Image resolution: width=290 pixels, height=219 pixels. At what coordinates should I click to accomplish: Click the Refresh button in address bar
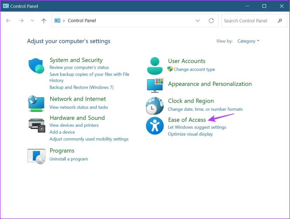click(211, 20)
